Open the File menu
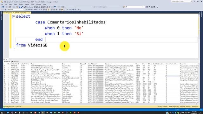This screenshot has height=114, width=203. point(2,4)
